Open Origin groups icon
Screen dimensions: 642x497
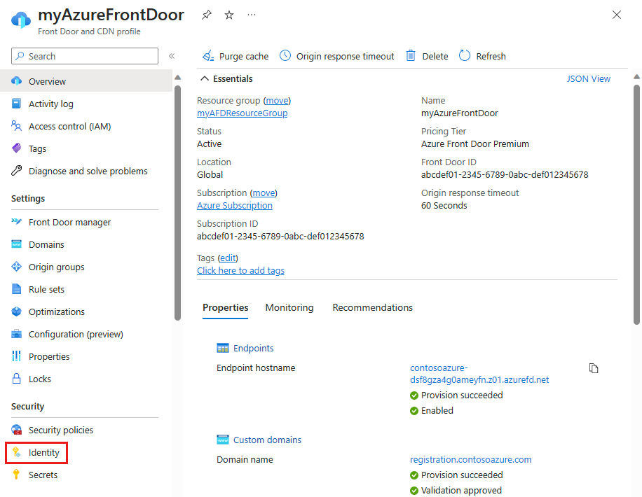pyautogui.click(x=16, y=267)
